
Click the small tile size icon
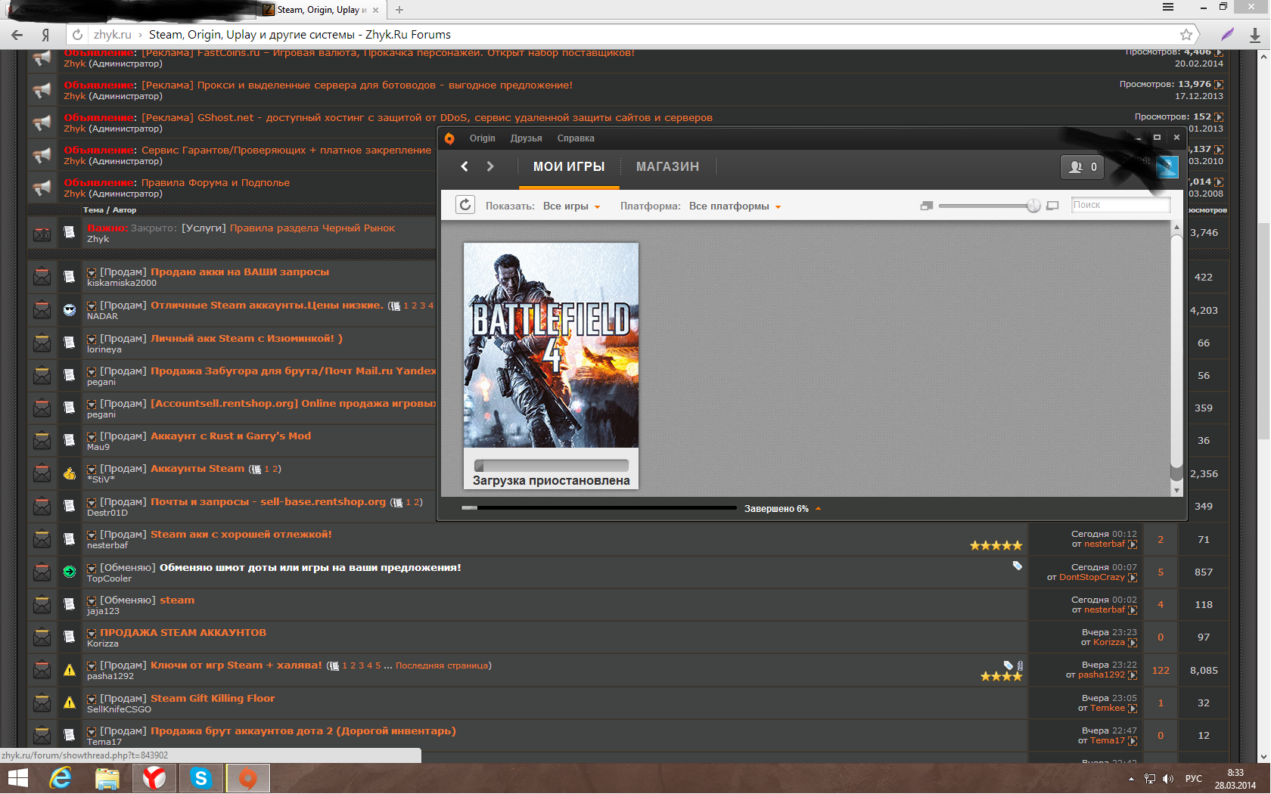927,206
